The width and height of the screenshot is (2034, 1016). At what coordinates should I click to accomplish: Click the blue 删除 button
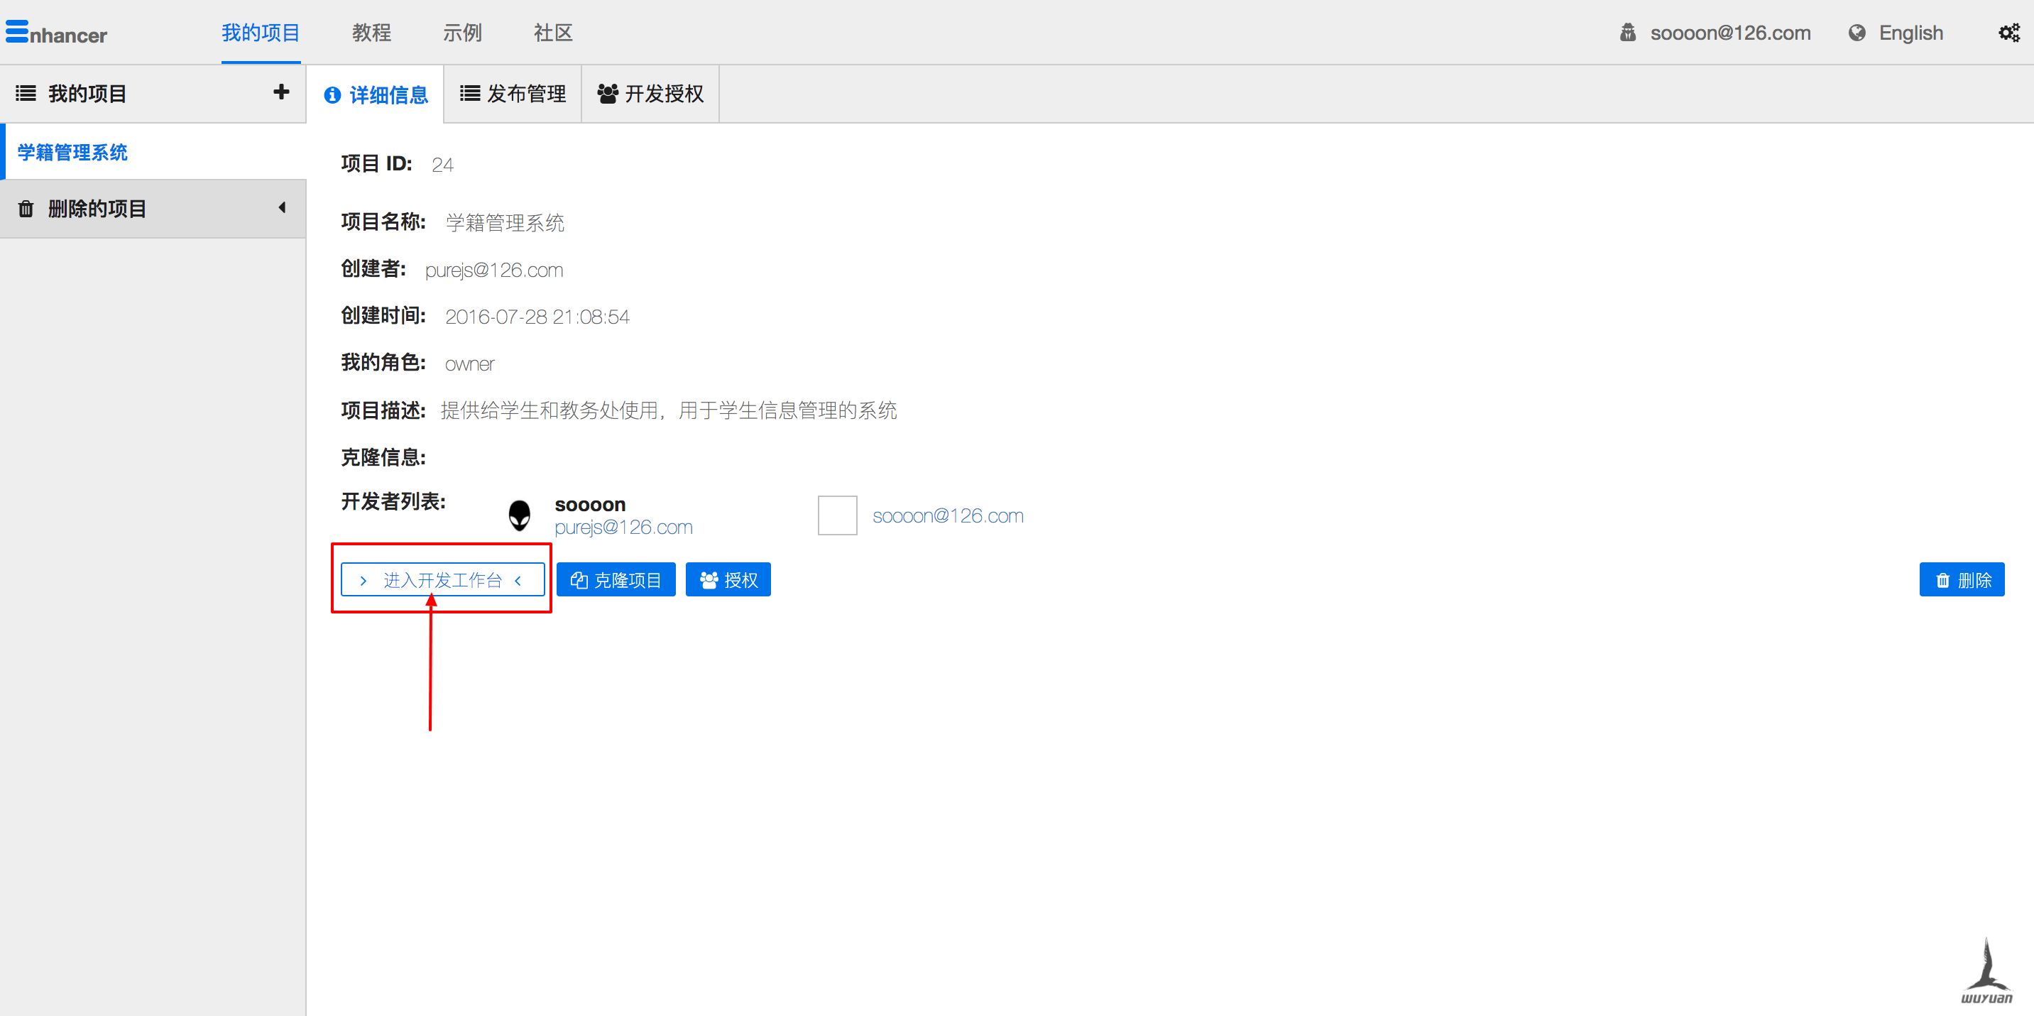[1962, 580]
